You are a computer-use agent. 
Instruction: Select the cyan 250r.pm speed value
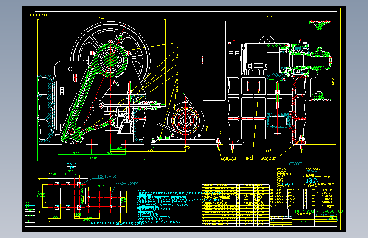click(x=312, y=181)
